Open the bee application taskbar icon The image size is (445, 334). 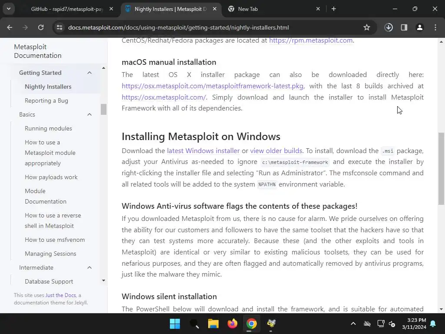(x=271, y=324)
